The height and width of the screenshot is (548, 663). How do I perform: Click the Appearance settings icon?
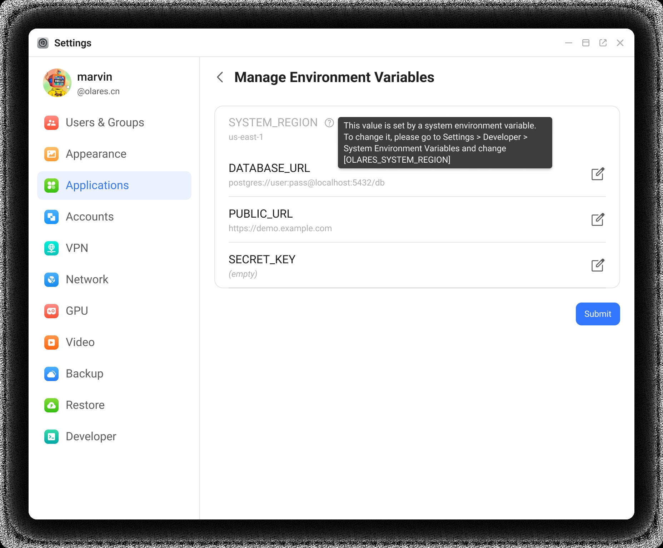[51, 154]
